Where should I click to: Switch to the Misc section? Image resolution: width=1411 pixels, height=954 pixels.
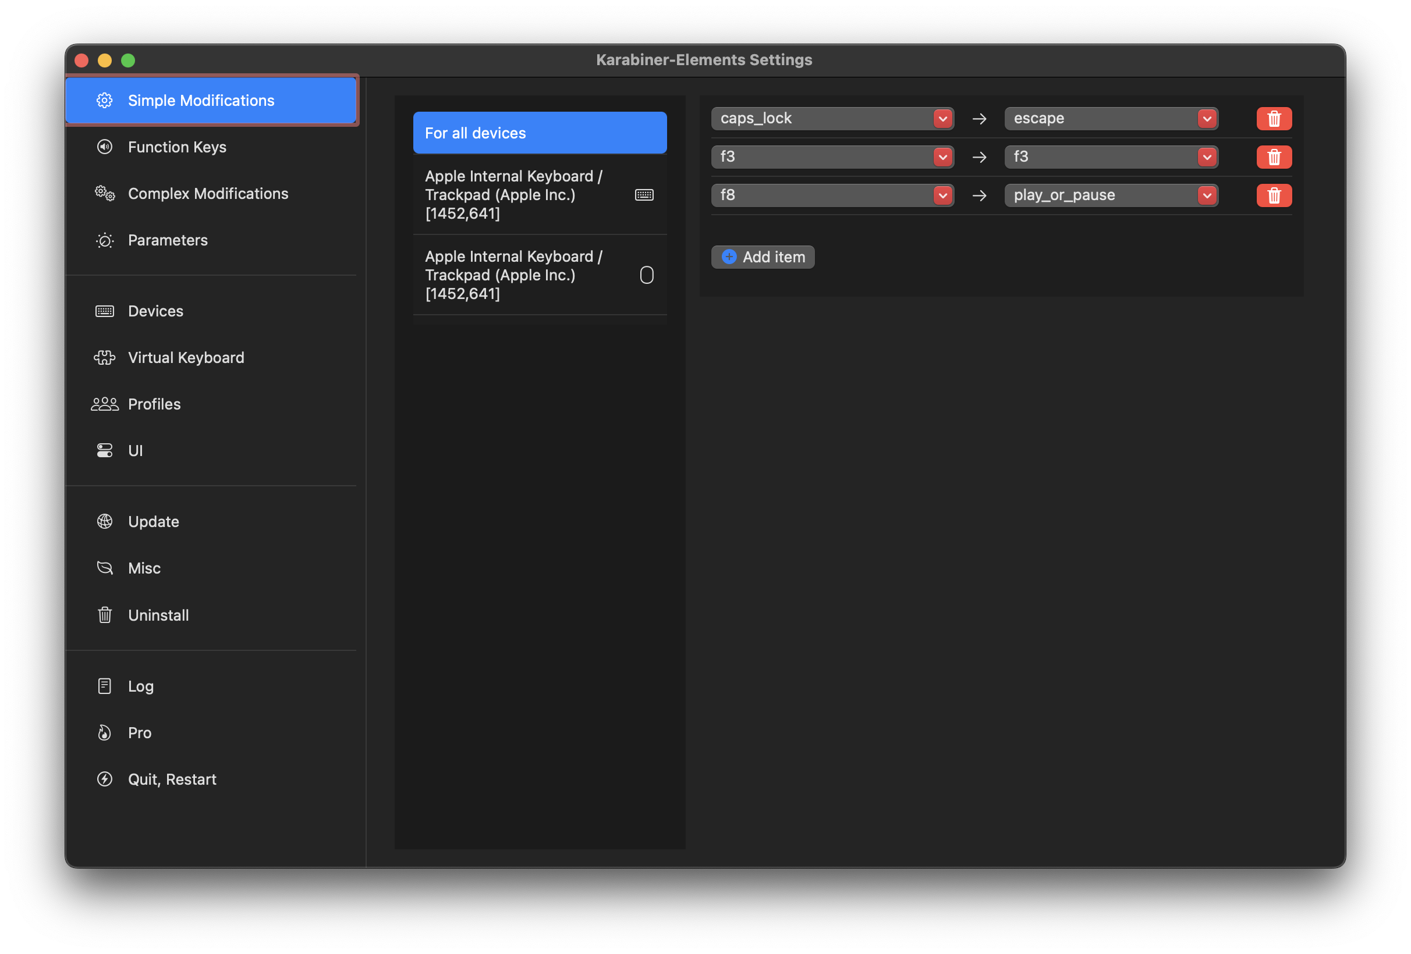[144, 569]
